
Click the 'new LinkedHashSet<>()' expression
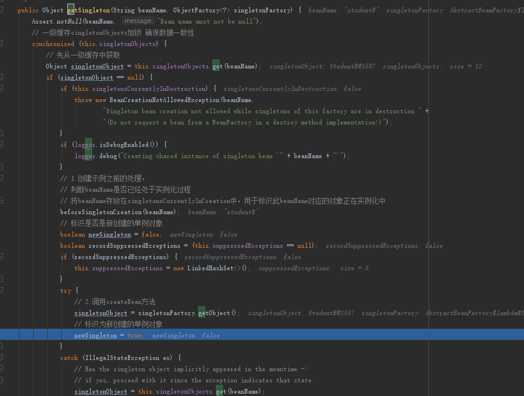click(x=210, y=268)
